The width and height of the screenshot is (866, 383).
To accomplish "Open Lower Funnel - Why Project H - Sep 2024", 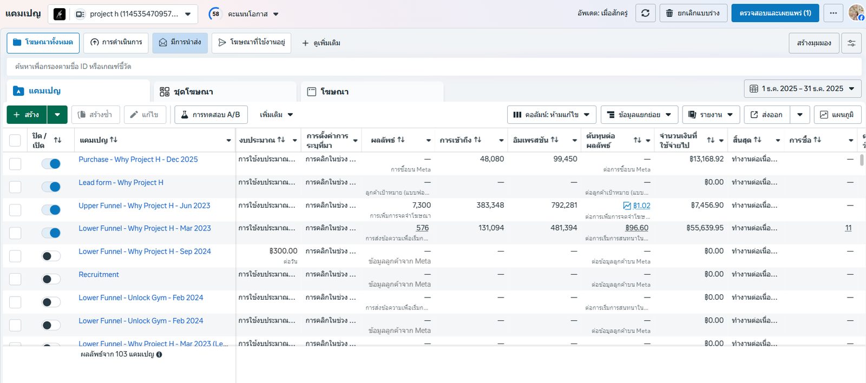I will 145,252.
